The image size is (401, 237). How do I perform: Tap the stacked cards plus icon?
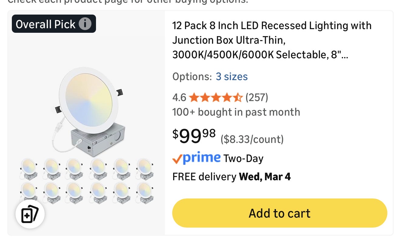coord(30,215)
